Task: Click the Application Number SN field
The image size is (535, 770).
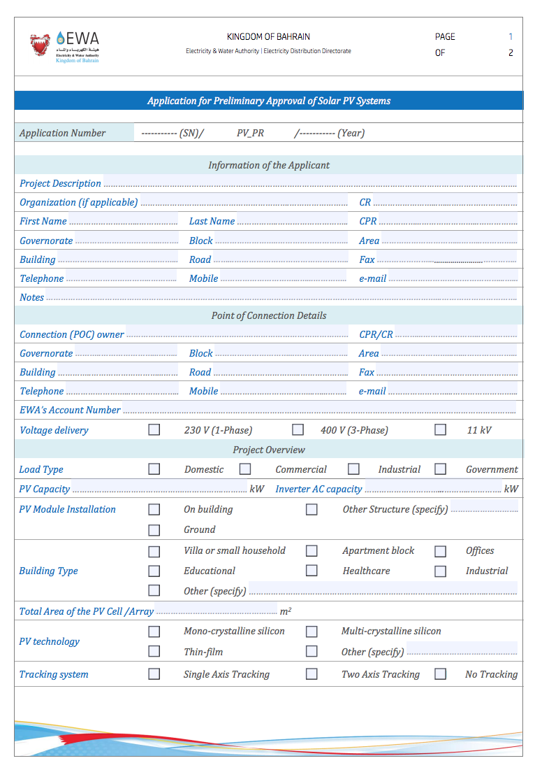Action: click(159, 133)
